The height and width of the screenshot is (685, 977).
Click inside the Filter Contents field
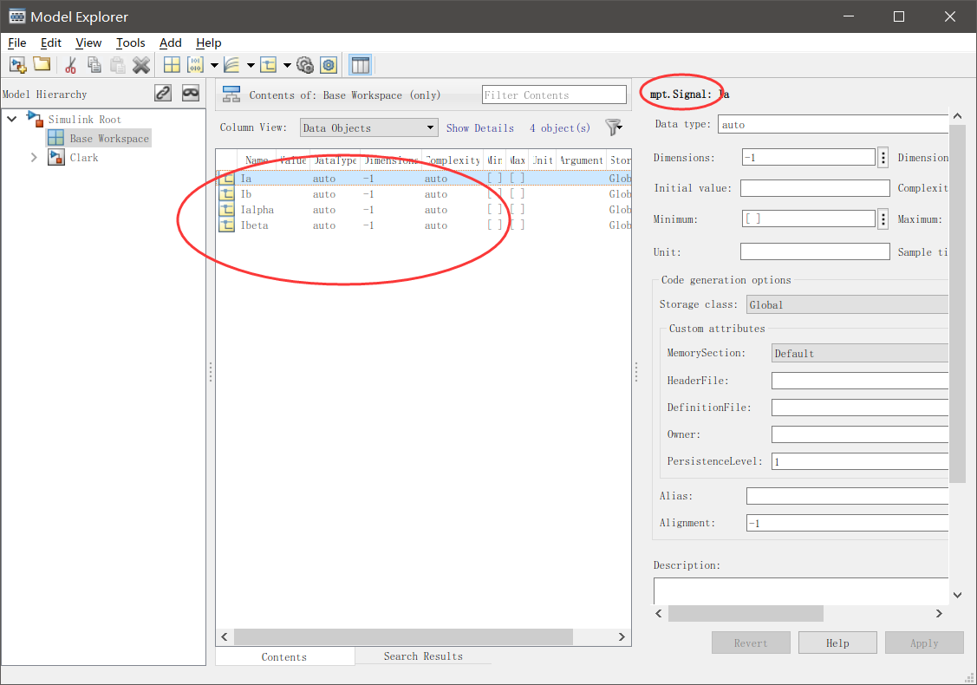point(553,94)
